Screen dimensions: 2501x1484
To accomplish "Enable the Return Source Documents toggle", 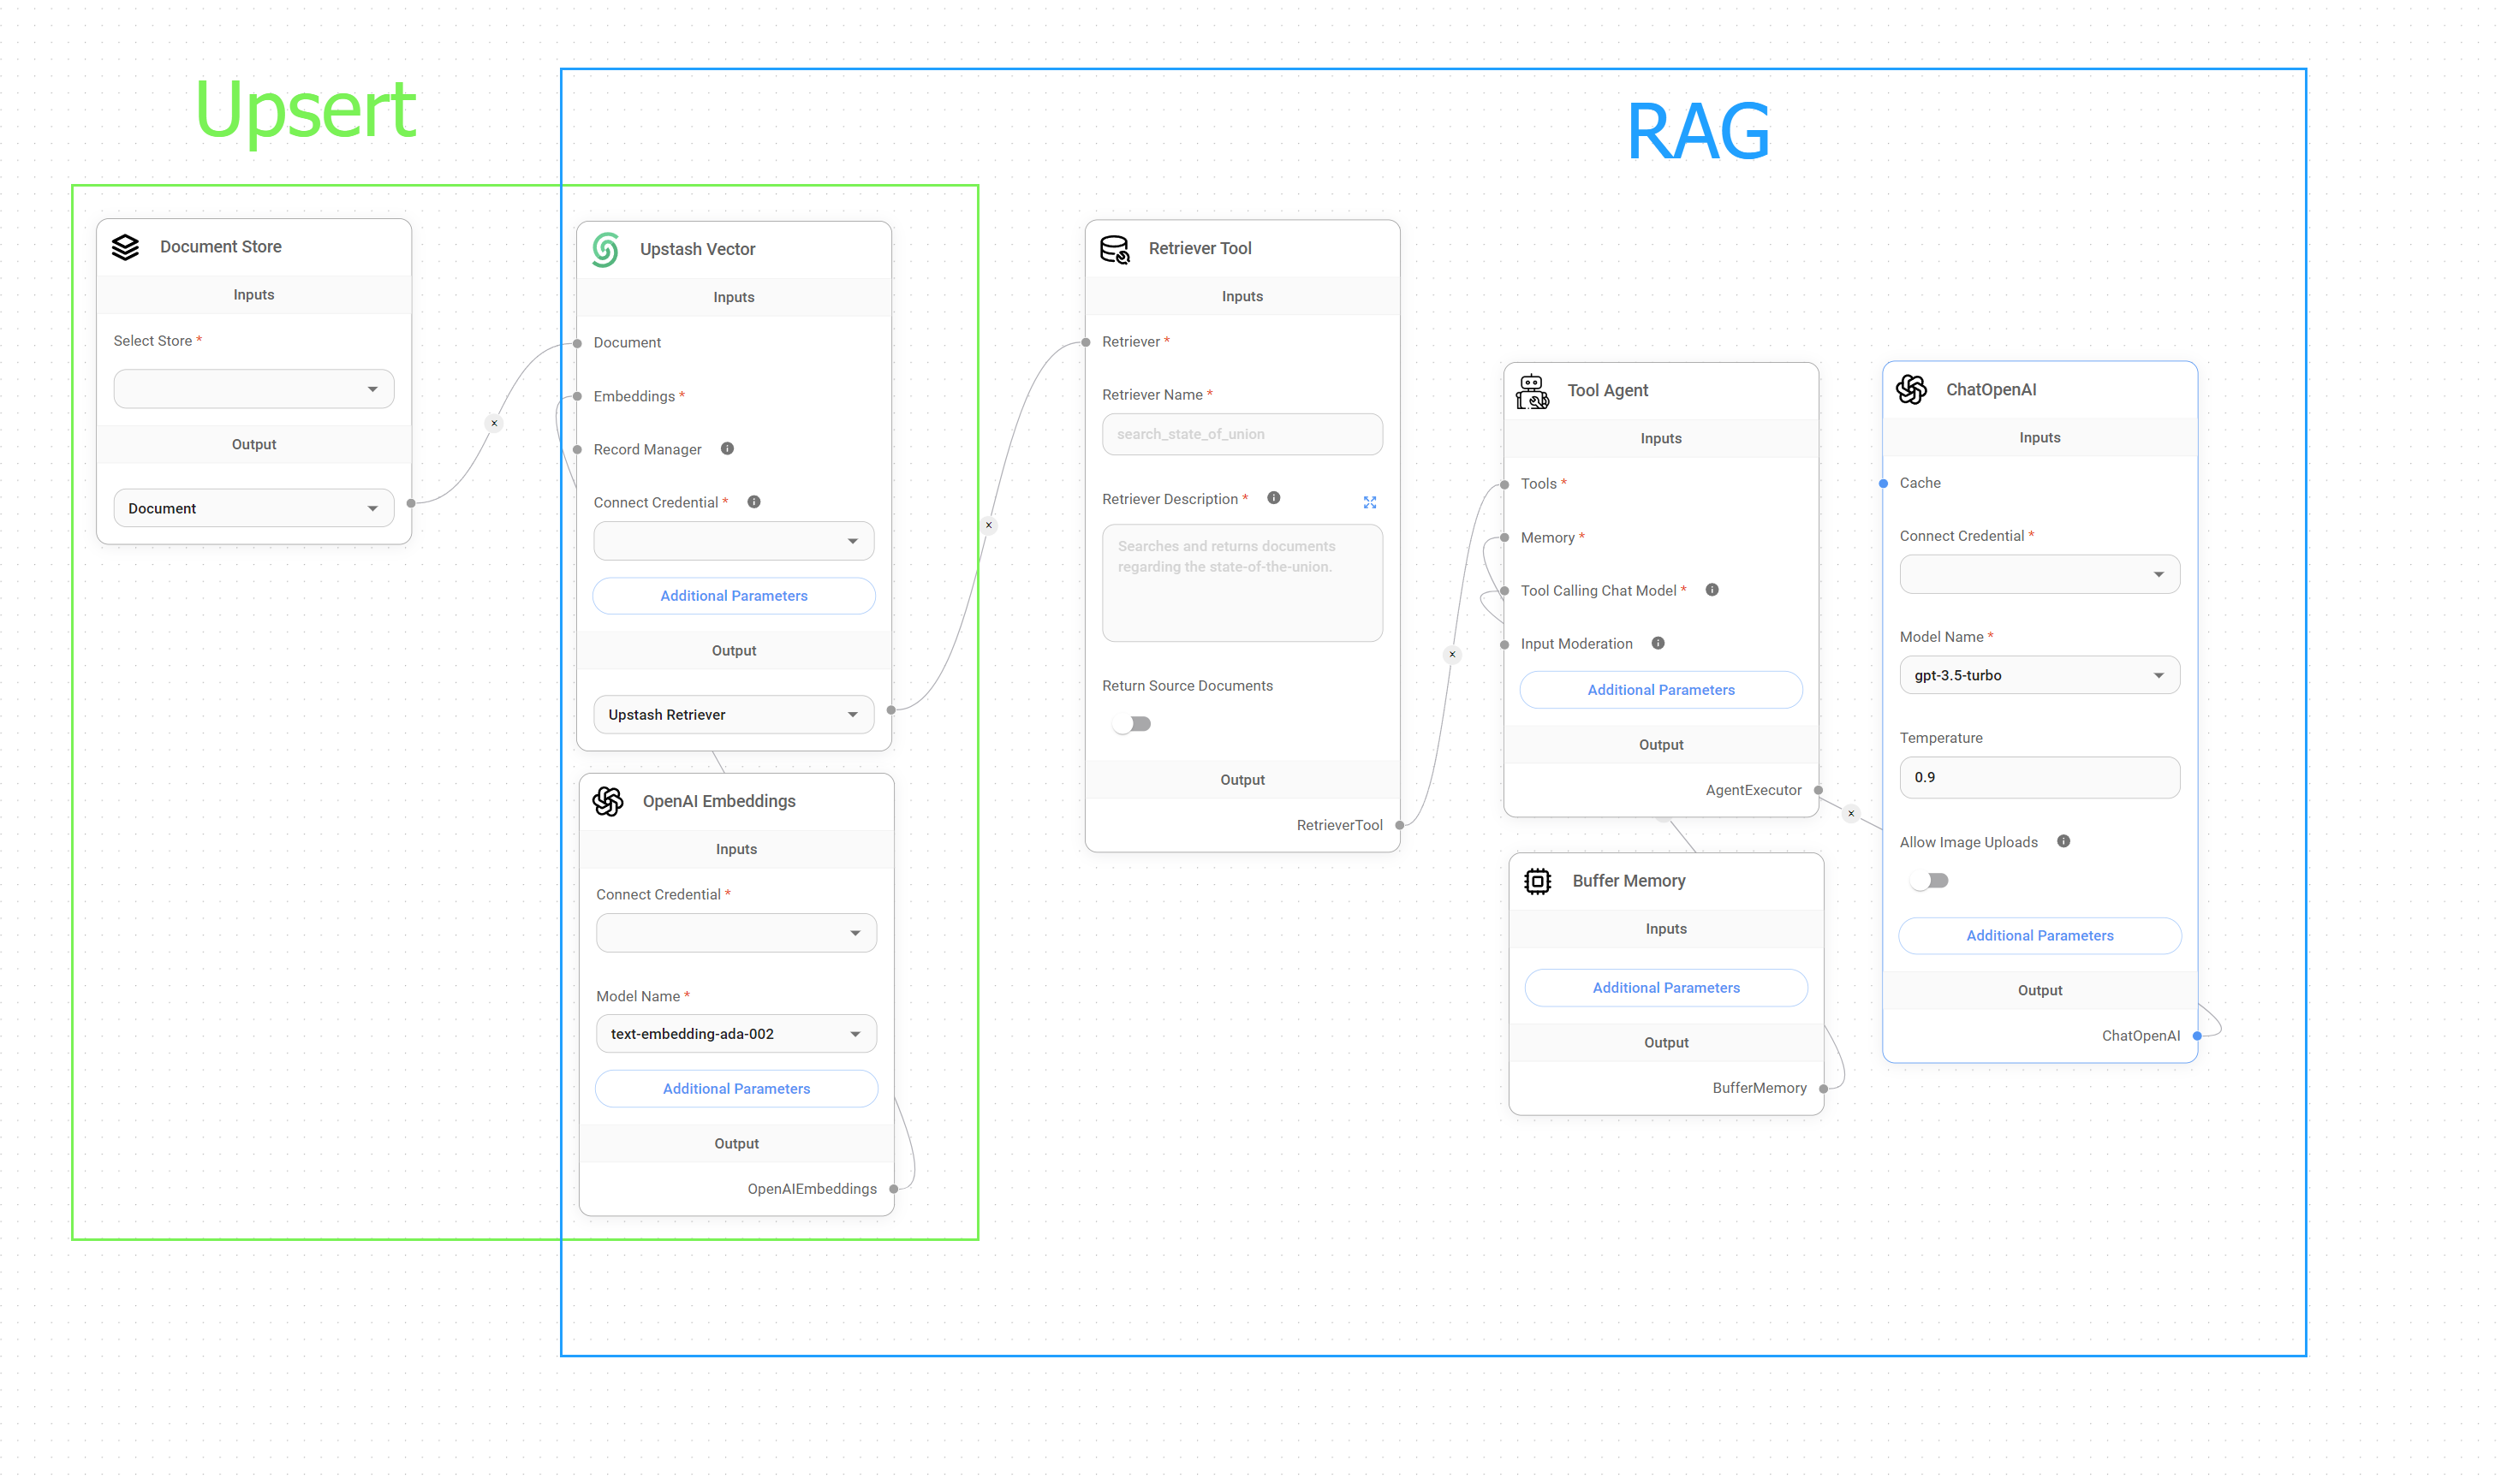I will (1131, 723).
